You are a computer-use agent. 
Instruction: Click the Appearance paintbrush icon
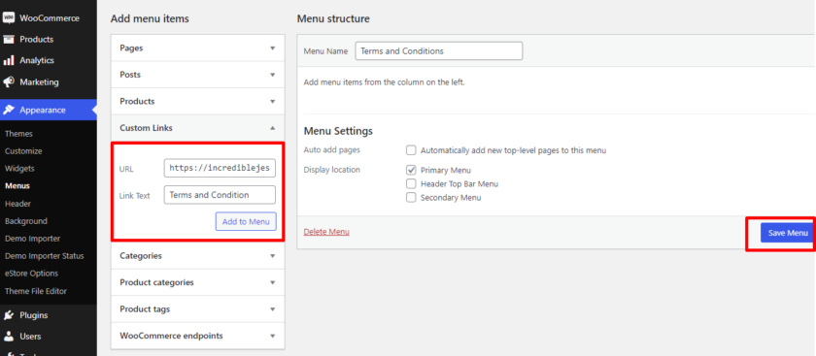point(9,110)
